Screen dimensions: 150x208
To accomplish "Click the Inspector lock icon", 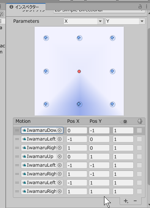I will (140, 6).
